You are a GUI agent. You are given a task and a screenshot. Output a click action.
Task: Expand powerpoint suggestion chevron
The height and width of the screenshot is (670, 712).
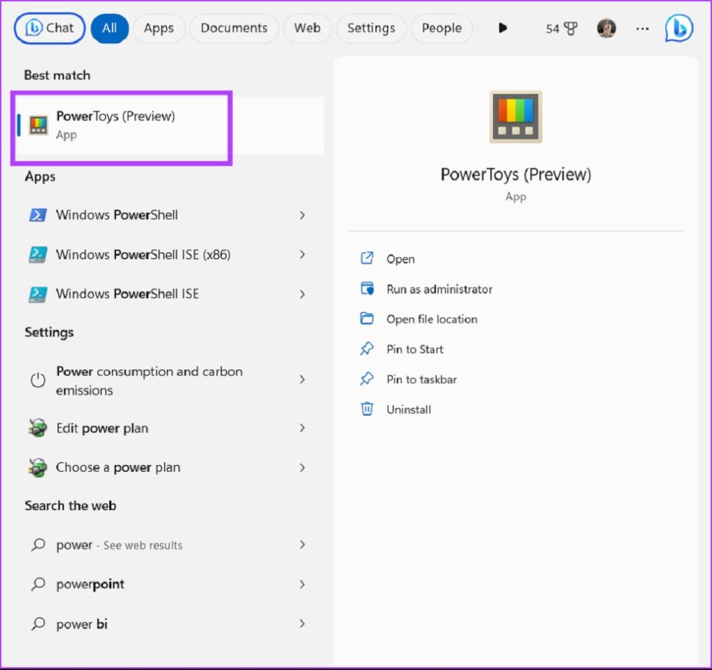[302, 585]
